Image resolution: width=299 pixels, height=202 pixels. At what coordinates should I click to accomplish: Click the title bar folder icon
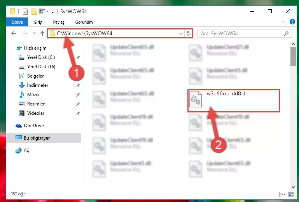(x=12, y=11)
